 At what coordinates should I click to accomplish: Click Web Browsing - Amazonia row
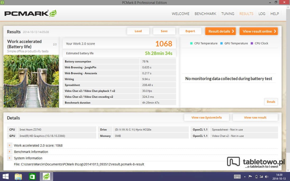[119, 73]
